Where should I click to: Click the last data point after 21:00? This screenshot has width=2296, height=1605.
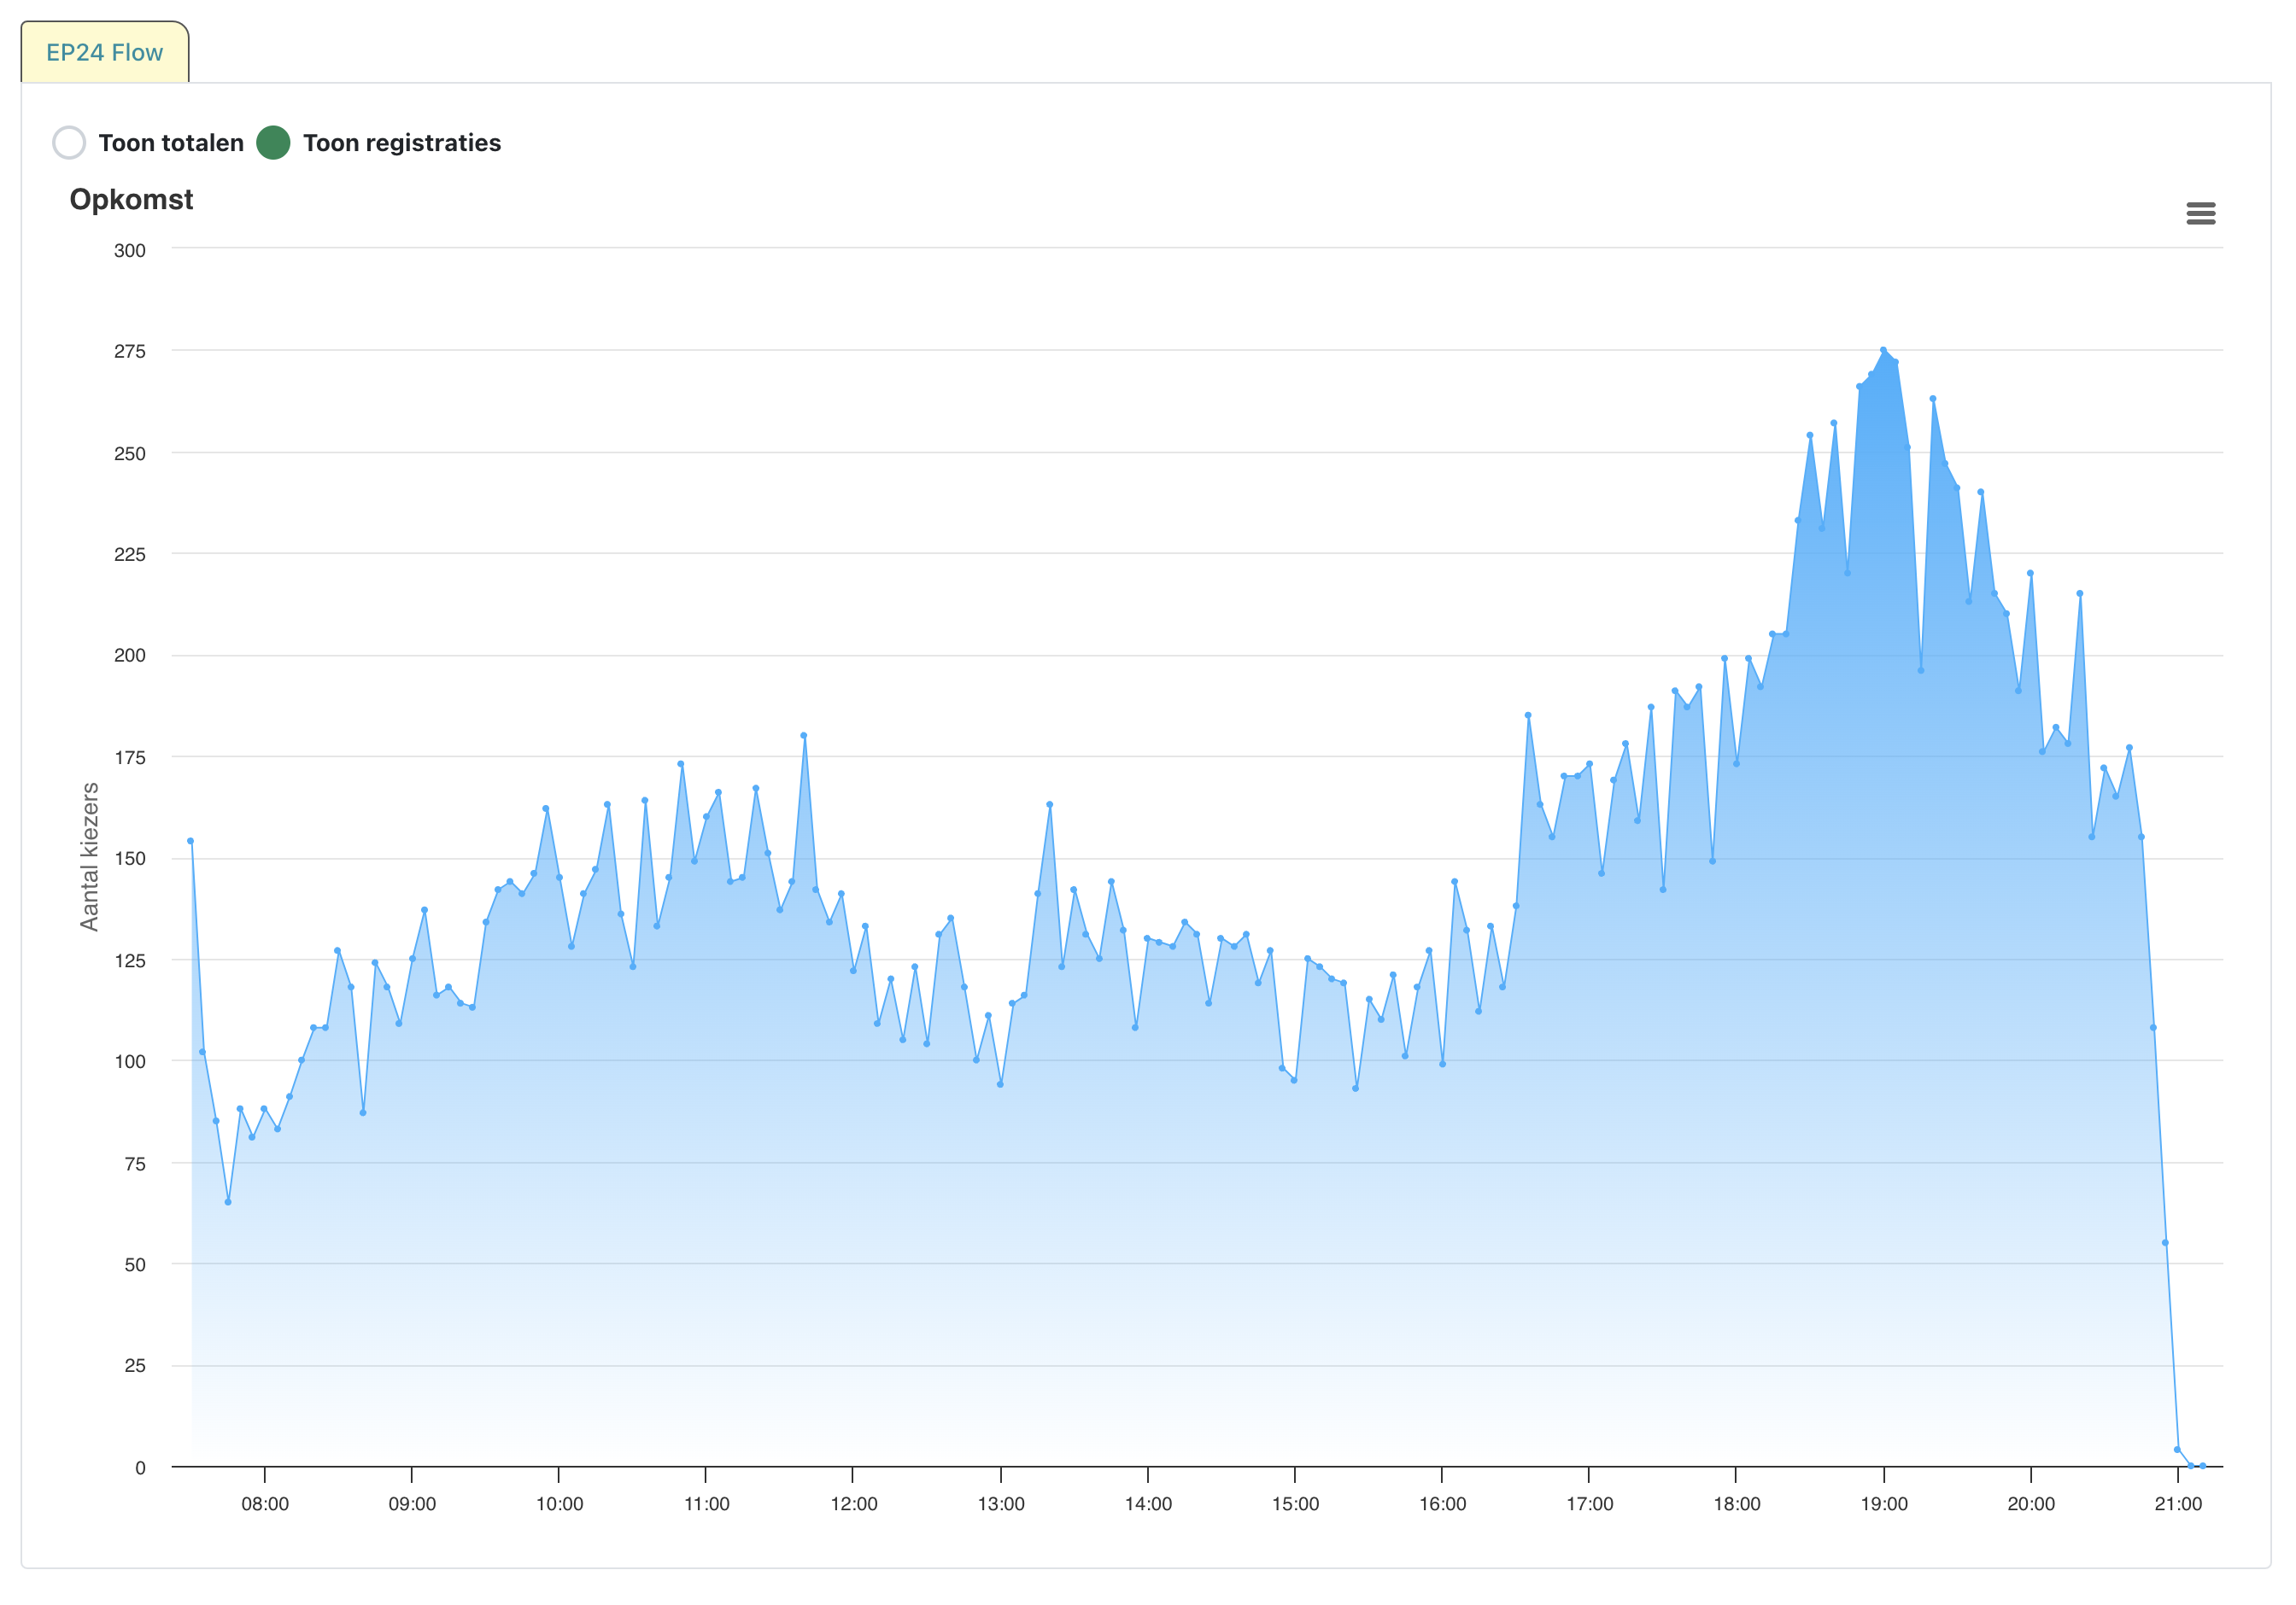point(2203,1466)
